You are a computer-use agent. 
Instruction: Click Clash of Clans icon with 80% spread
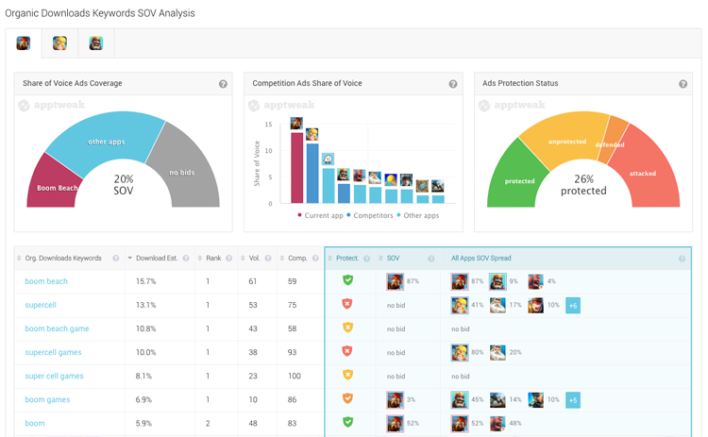(460, 352)
